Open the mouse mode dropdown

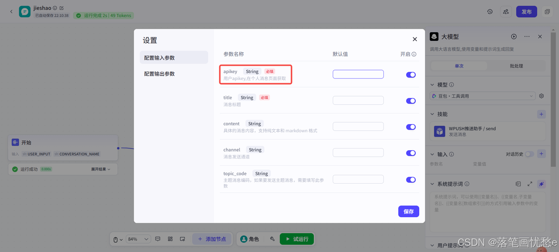tap(118, 239)
